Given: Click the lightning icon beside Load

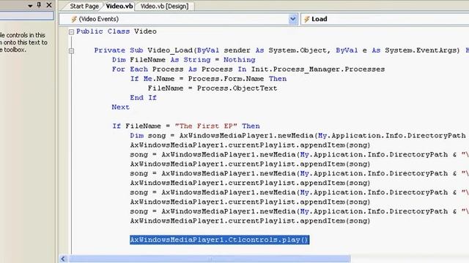Looking at the screenshot, I should point(306,19).
